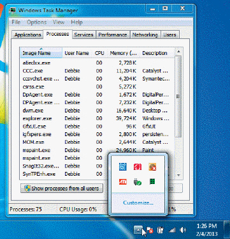Click the 1:26 PM clock in taskbar

tap(206, 226)
